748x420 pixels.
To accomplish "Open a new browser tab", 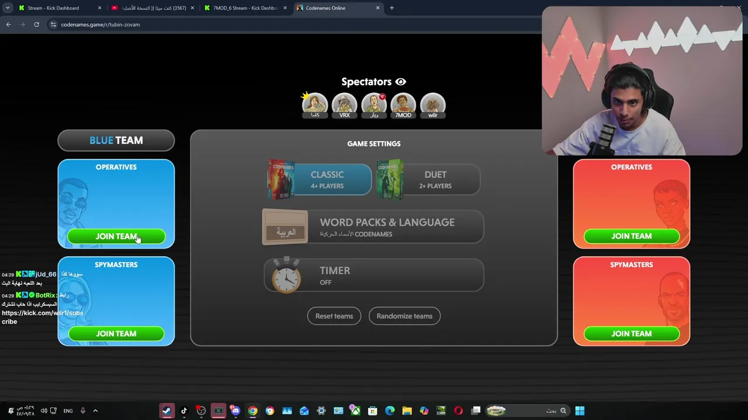I will (392, 8).
